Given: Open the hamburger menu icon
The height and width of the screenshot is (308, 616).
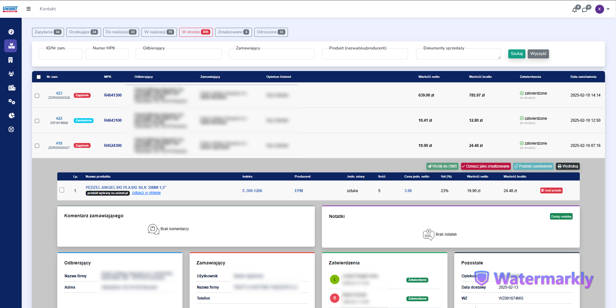Looking at the screenshot, I should click(x=28, y=9).
